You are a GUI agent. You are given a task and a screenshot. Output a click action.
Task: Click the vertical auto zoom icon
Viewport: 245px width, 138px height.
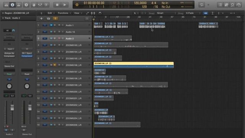(x=213, y=13)
